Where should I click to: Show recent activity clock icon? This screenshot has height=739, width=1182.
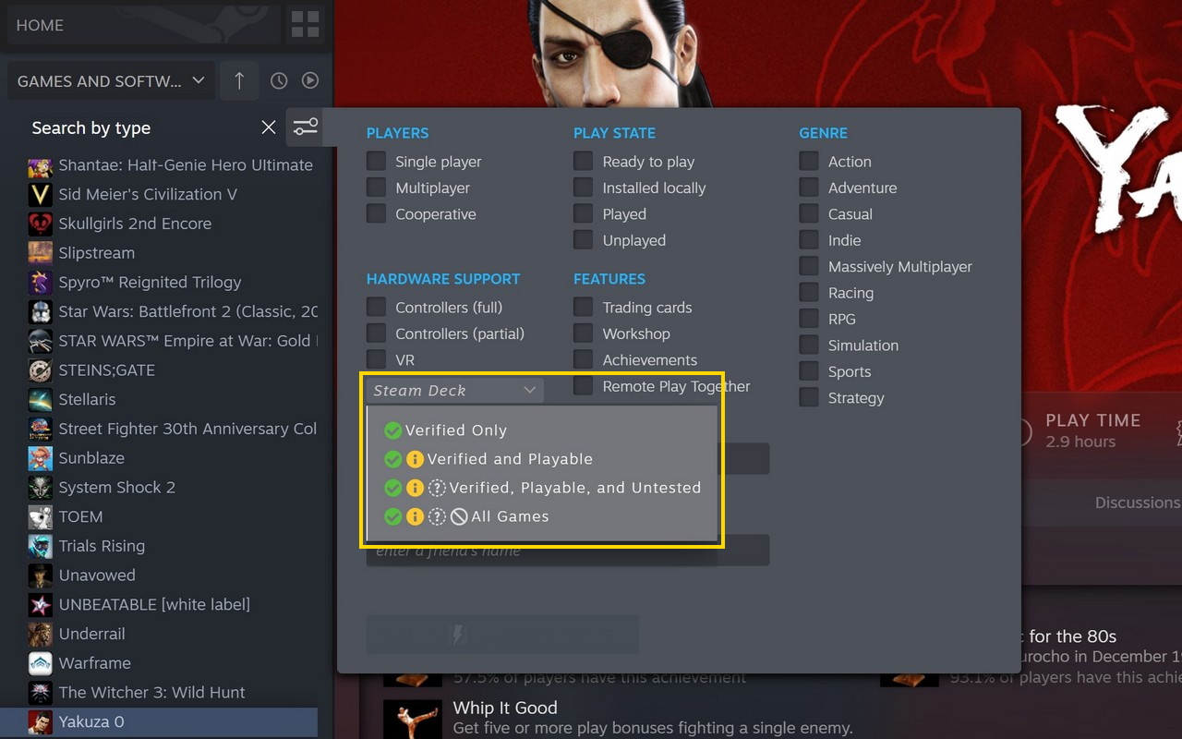tap(279, 81)
